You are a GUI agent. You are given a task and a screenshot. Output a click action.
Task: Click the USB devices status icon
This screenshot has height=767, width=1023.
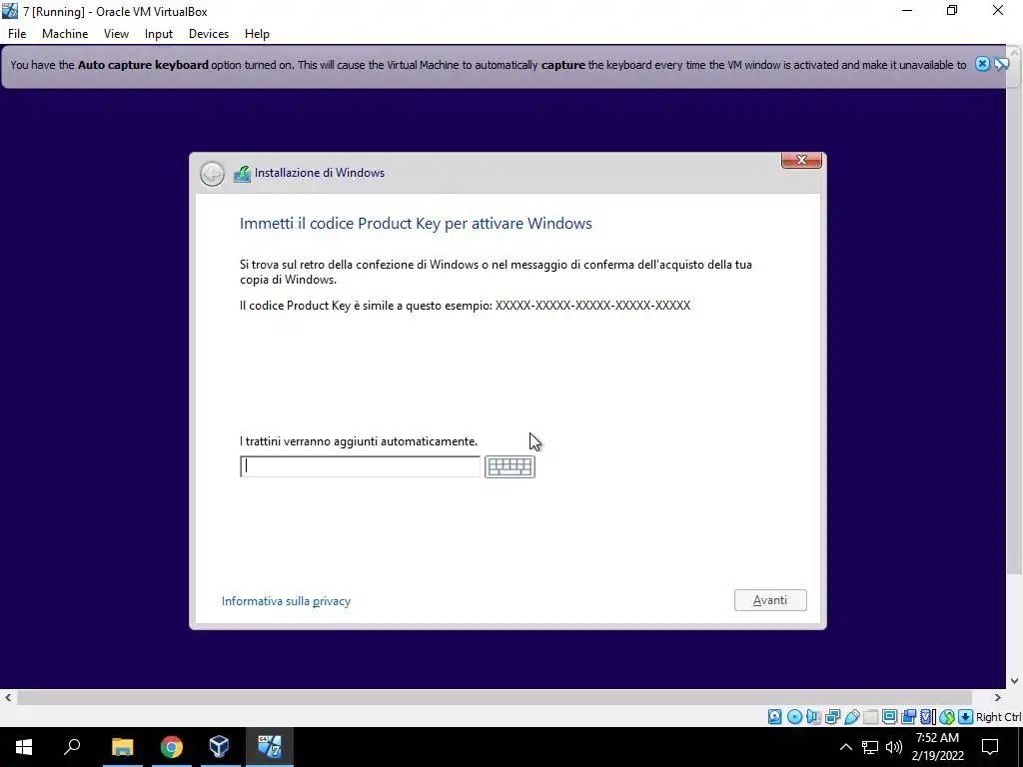pos(852,717)
